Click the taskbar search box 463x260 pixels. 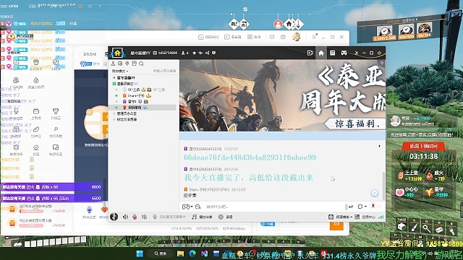pos(161,253)
